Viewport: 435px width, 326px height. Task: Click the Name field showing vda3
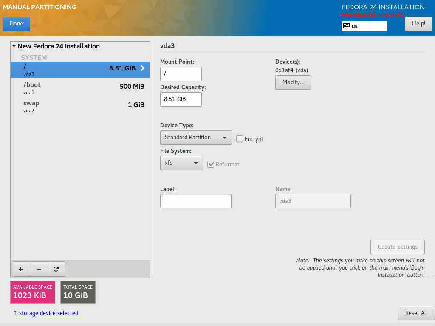point(313,201)
